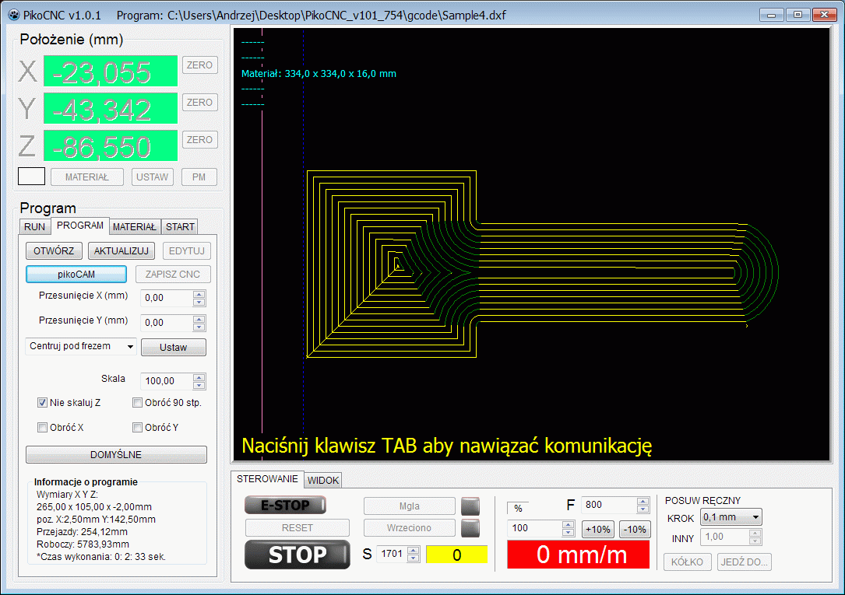Click the EDYTUJ button
The width and height of the screenshot is (845, 595).
186,250
